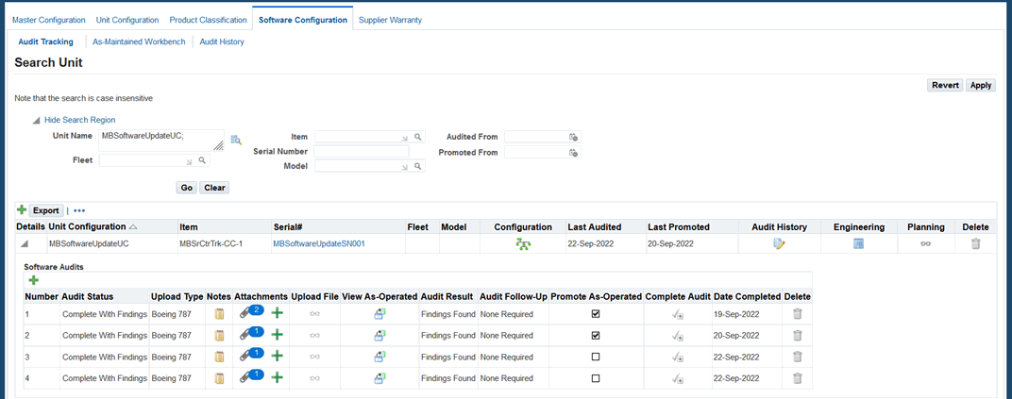Add unit row with green plus beside Export

(22, 210)
